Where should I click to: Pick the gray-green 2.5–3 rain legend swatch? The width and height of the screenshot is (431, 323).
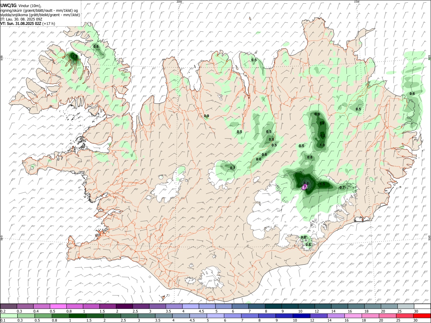tap(130, 316)
